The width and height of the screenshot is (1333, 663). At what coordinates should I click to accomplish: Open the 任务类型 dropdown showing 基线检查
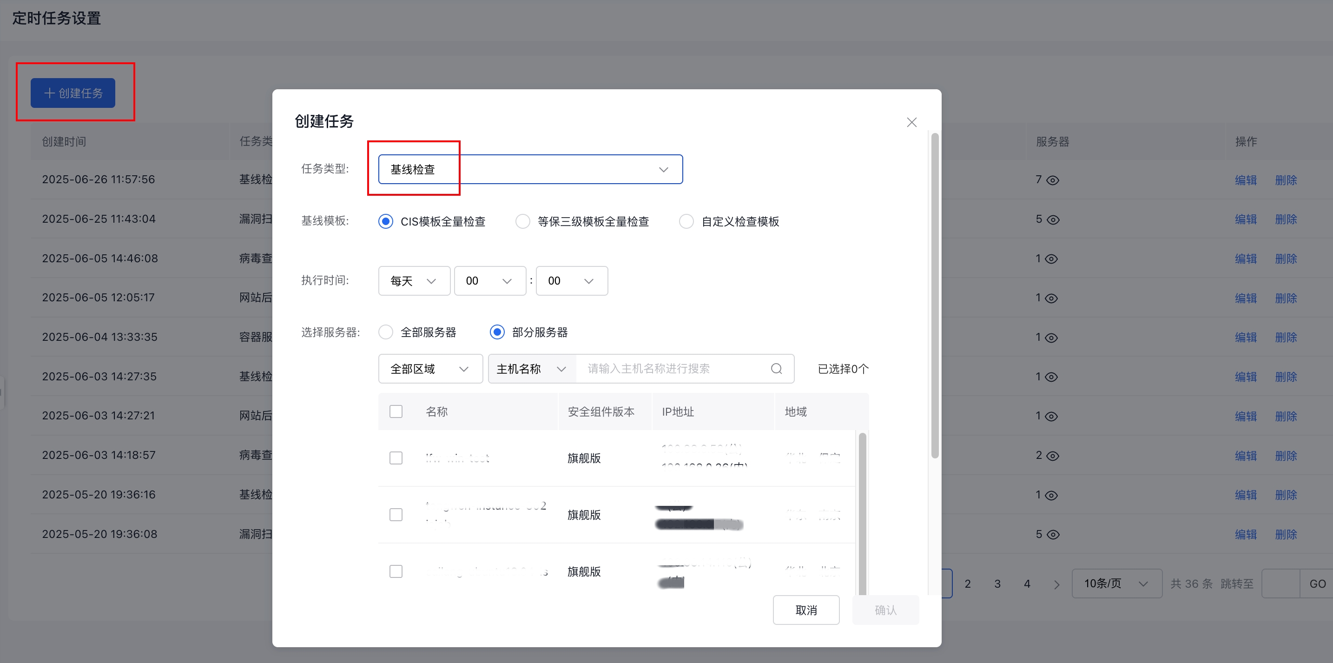(530, 169)
